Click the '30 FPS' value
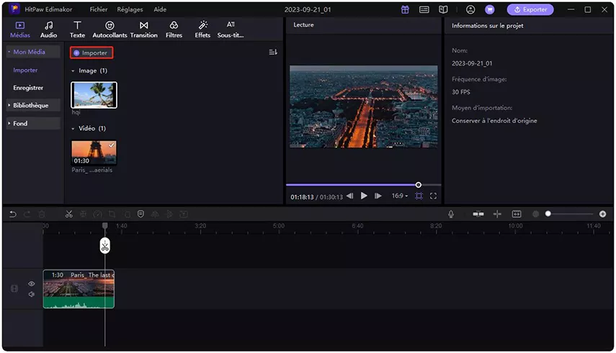The height and width of the screenshot is (353, 616). 461,92
